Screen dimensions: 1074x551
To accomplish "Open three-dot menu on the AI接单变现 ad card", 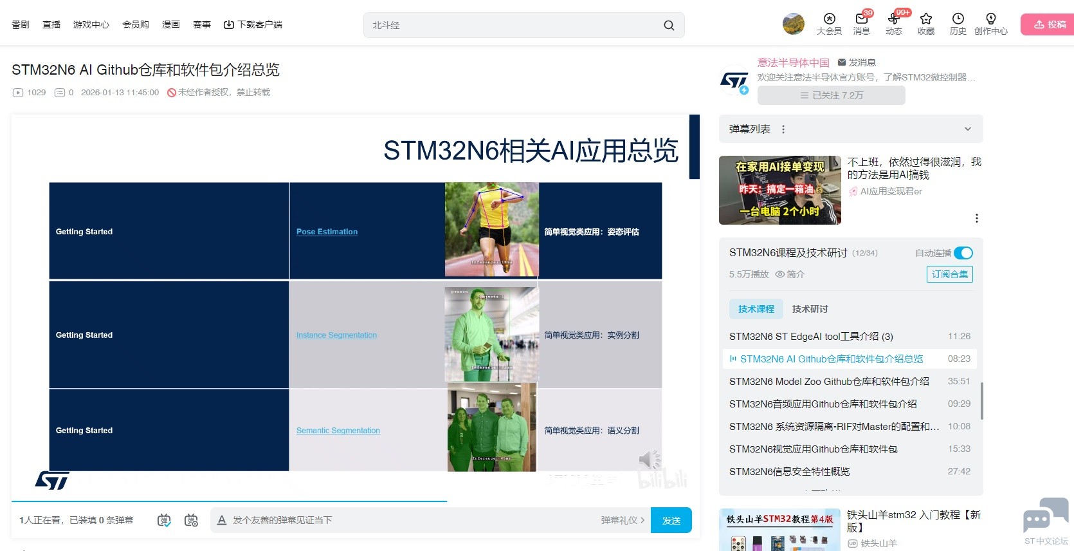I will point(977,218).
